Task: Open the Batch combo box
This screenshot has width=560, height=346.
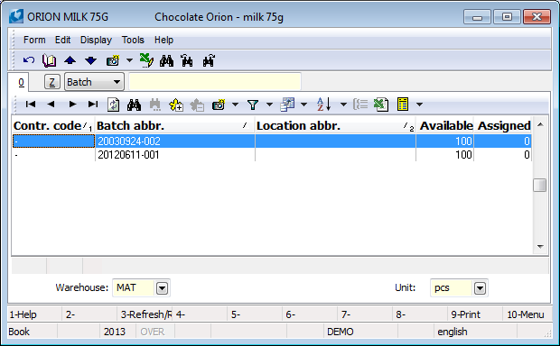Action: 94,82
